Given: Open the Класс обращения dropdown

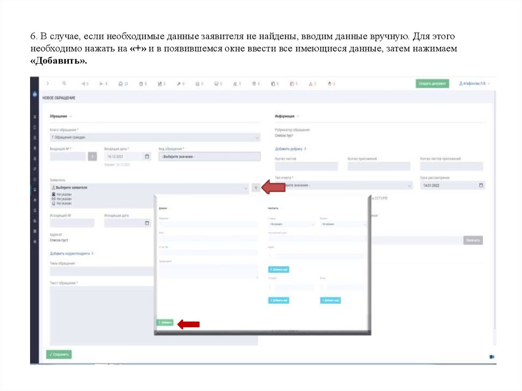Looking at the screenshot, I should [155, 137].
